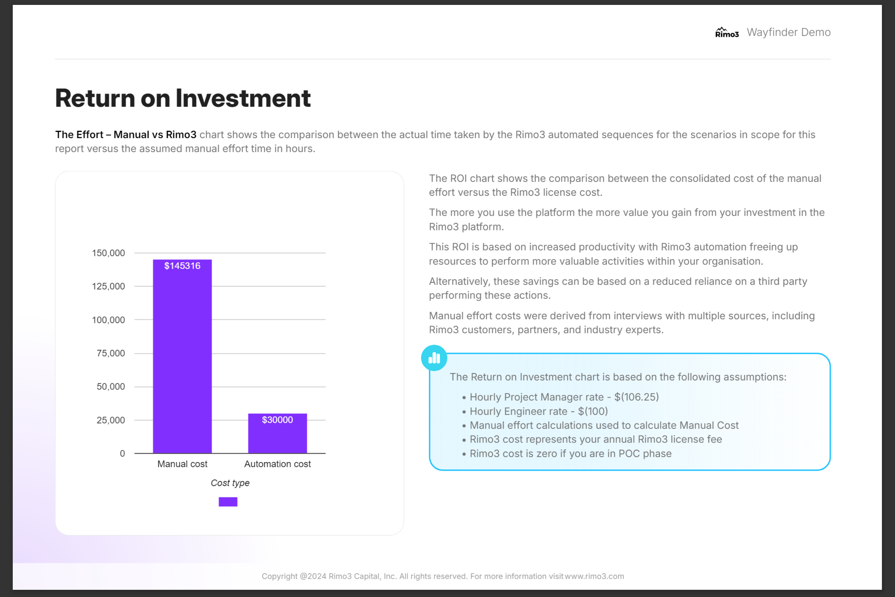Click the Cost type axis title
The height and width of the screenshot is (597, 895).
coord(230,483)
